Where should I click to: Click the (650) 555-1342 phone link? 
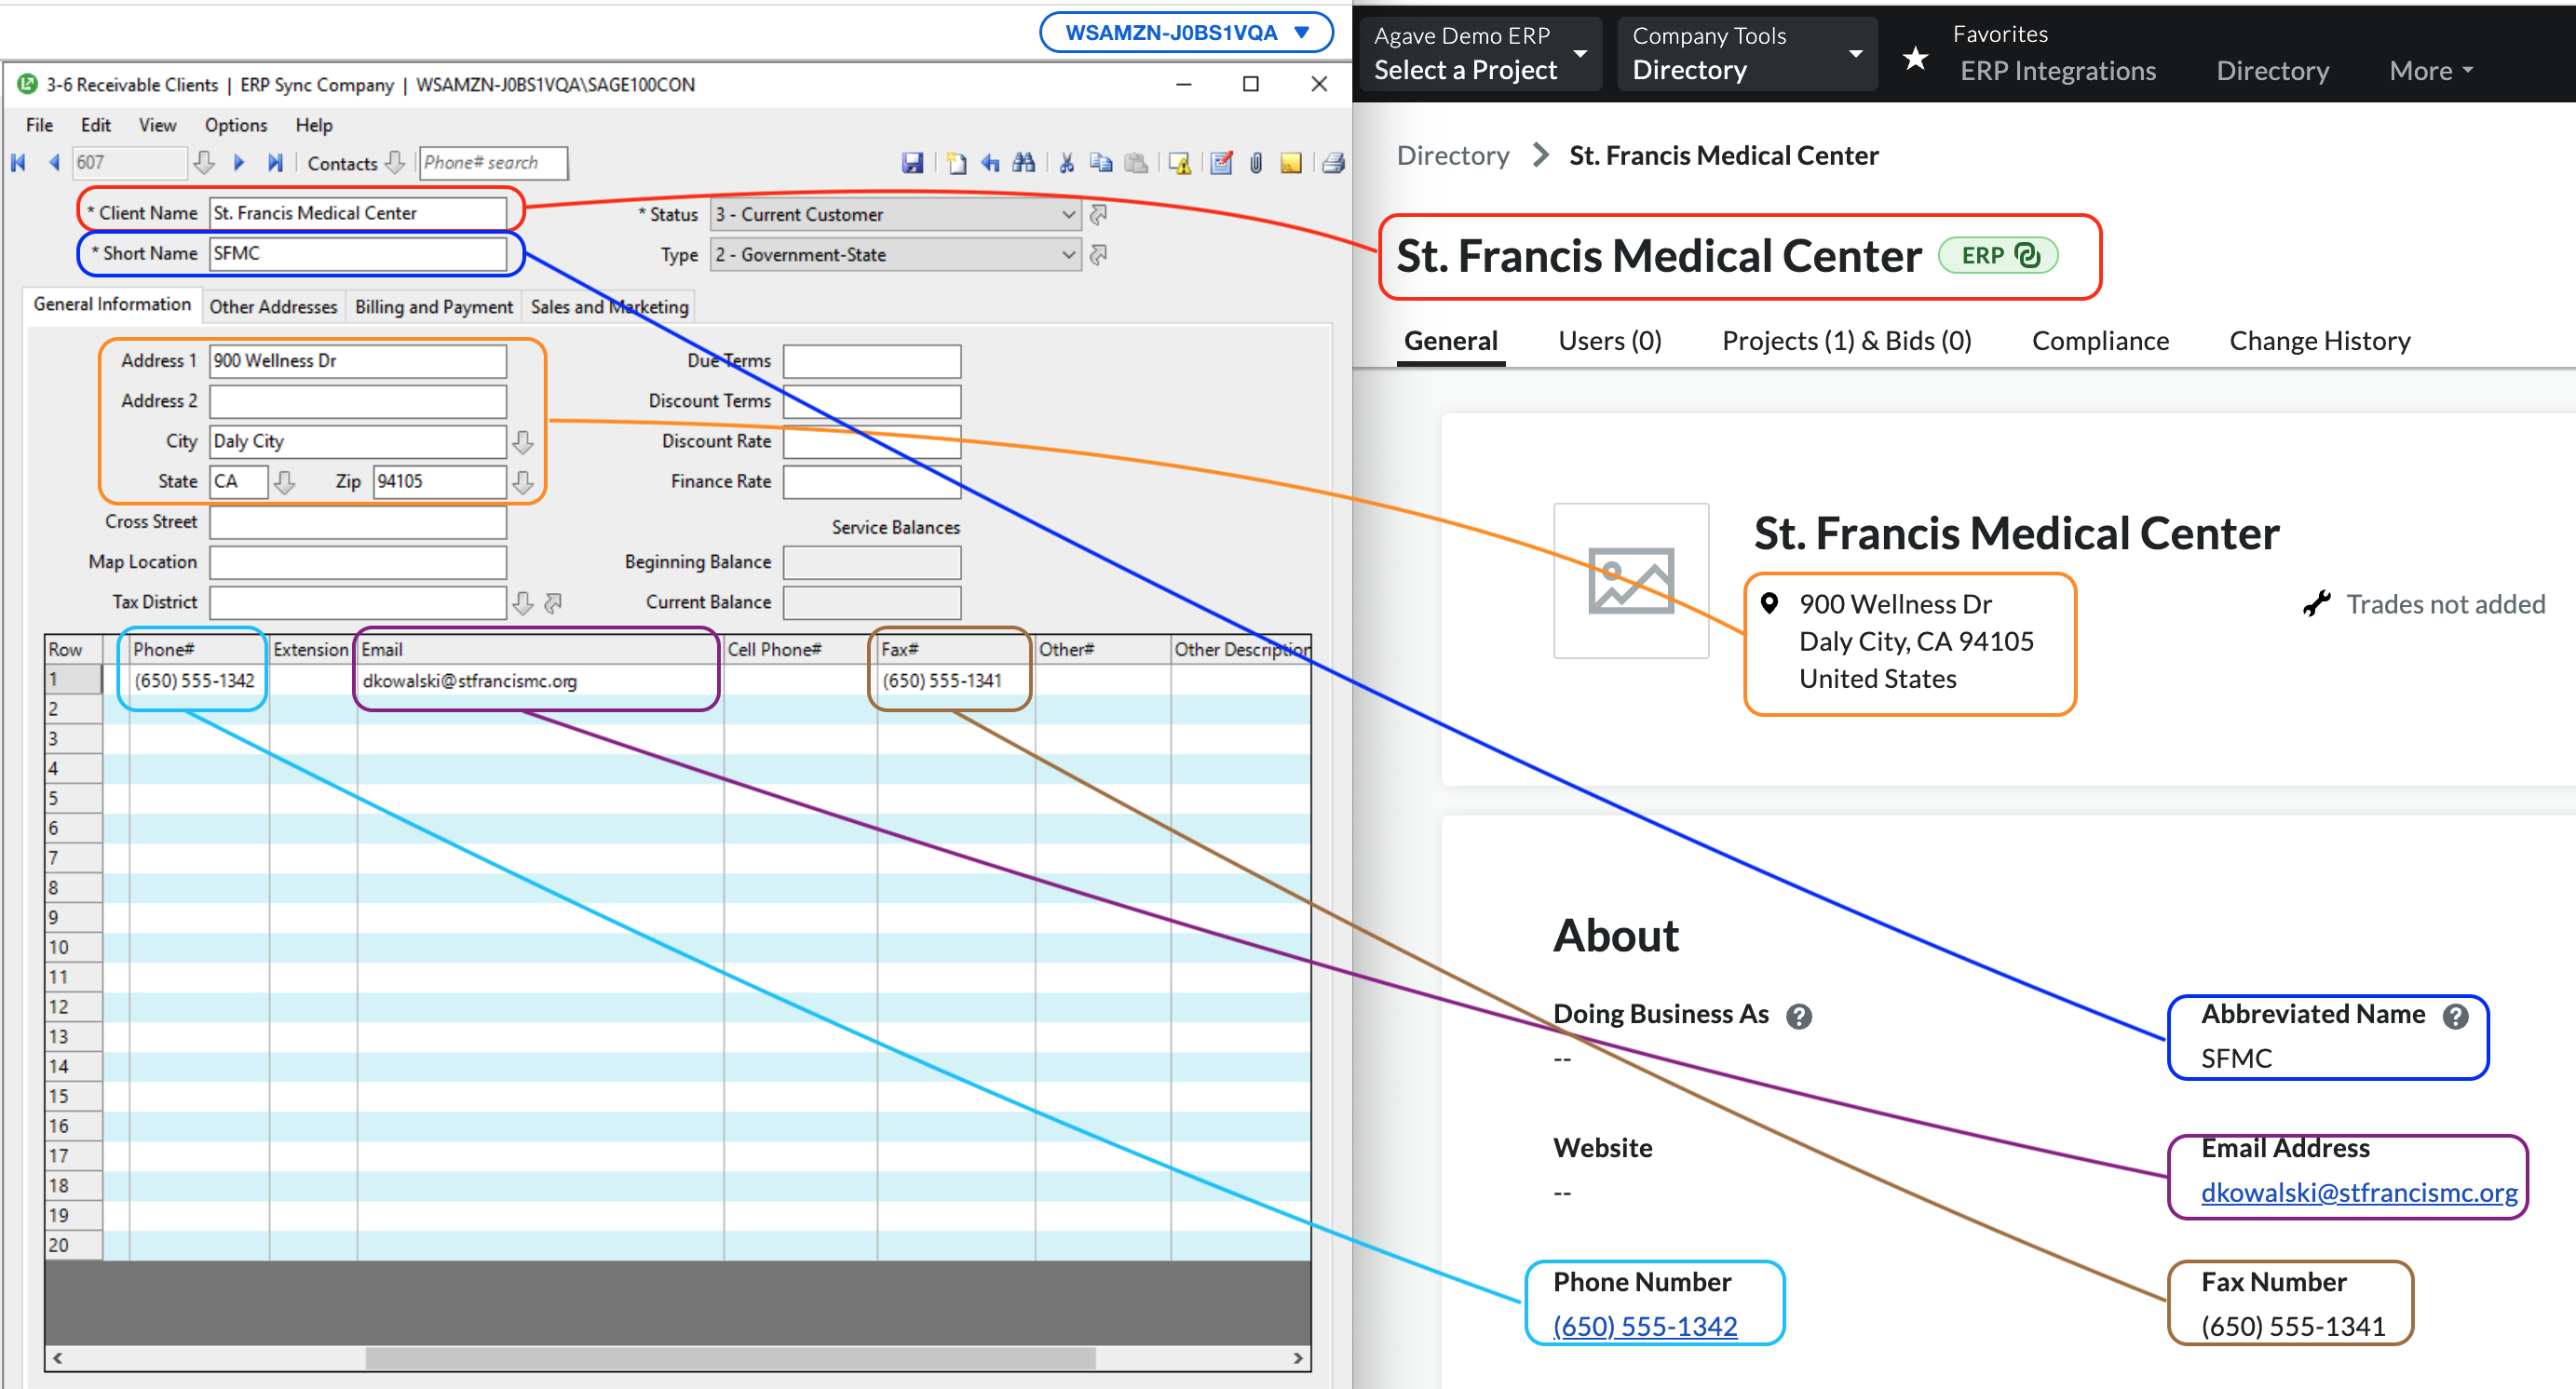[1644, 1326]
